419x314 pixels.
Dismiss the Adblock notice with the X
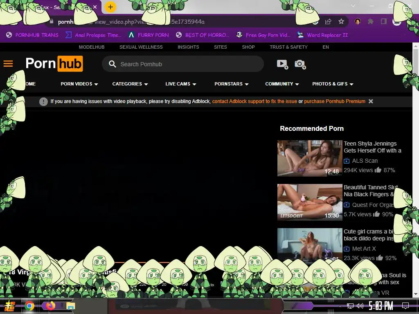pyautogui.click(x=371, y=101)
